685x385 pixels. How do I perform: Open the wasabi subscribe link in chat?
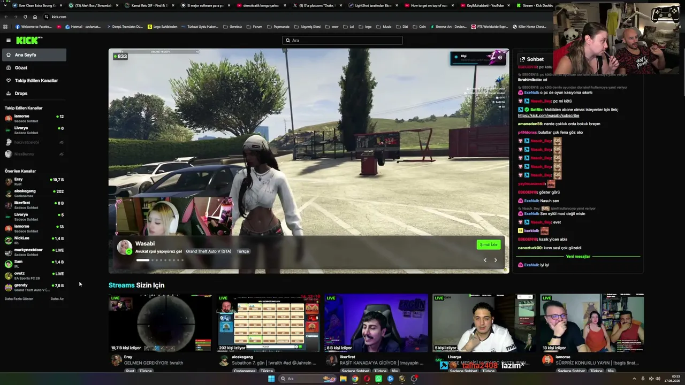549,115
